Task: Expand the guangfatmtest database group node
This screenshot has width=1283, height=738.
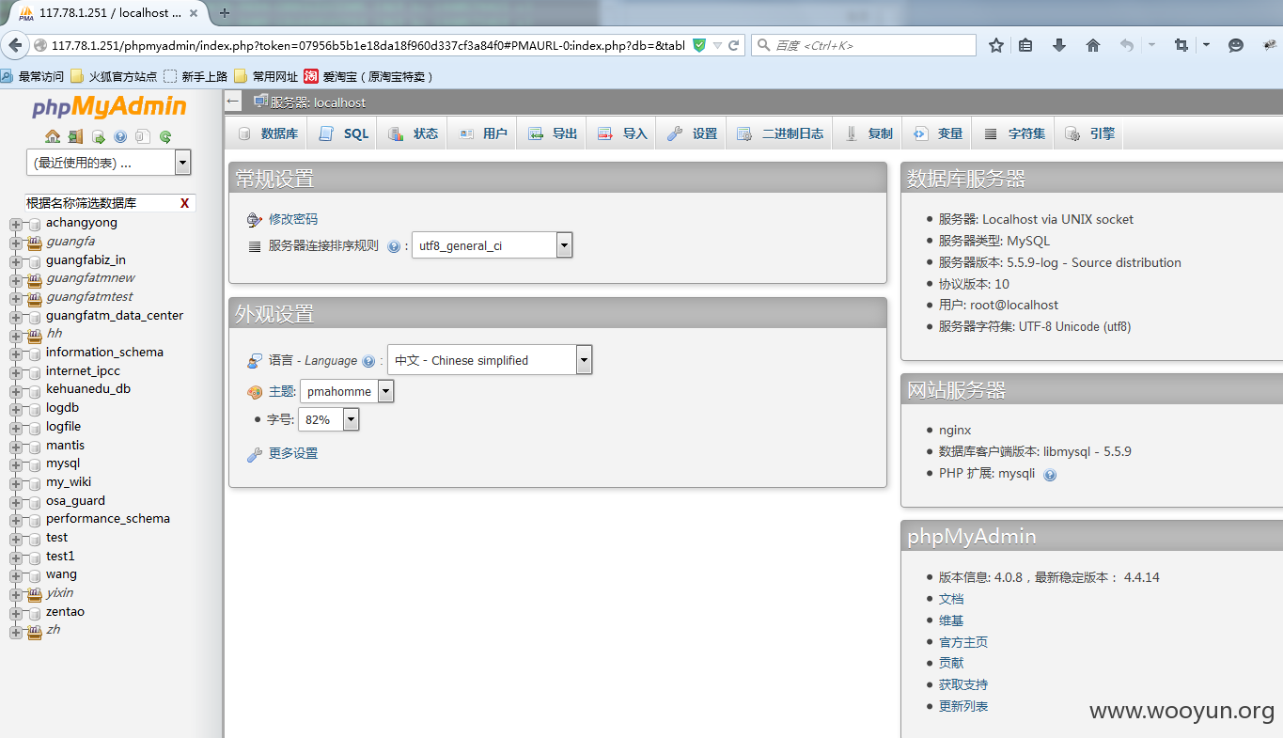Action: point(15,298)
